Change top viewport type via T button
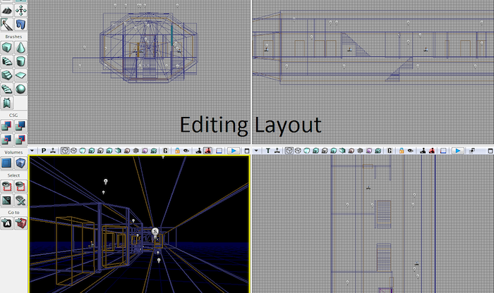The image size is (494, 293). pos(268,151)
